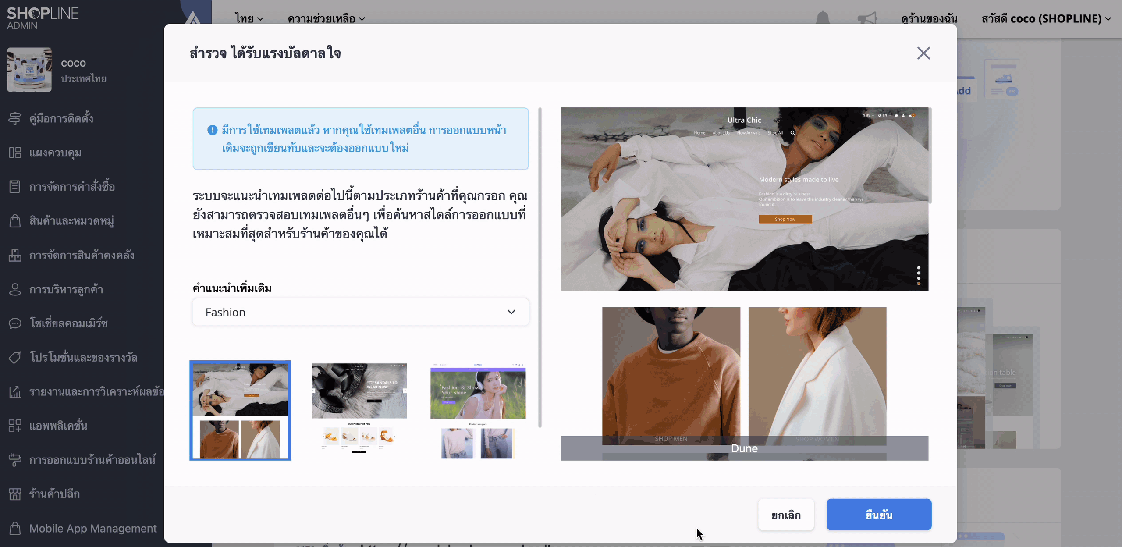Viewport: 1122px width, 547px height.
Task: Click the announcement megaphone icon
Action: coord(867,18)
